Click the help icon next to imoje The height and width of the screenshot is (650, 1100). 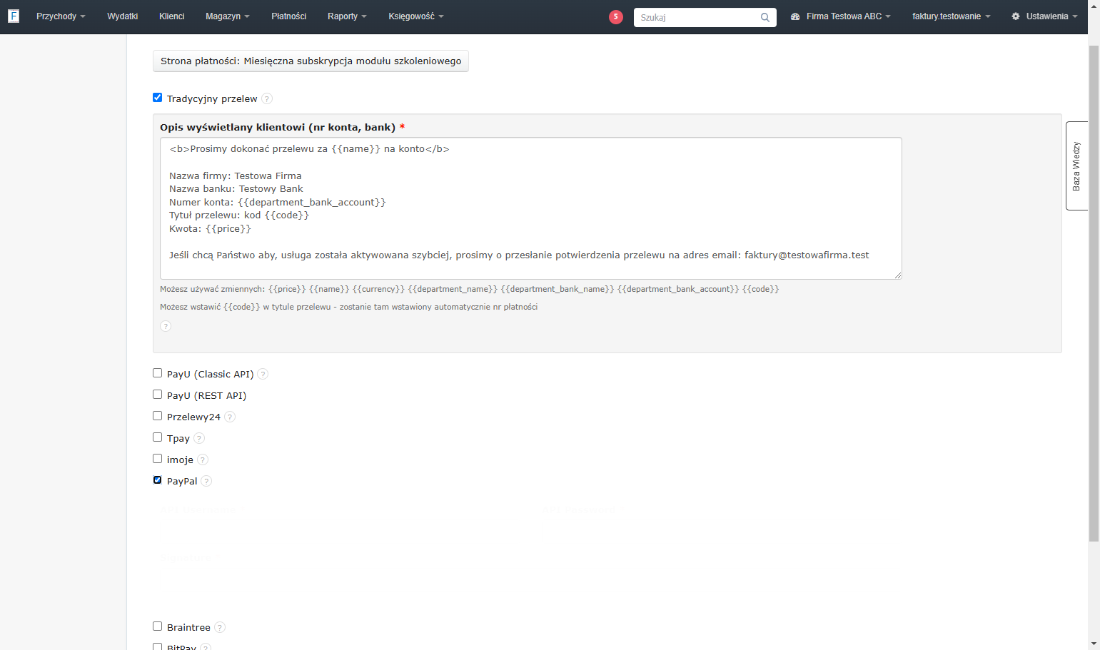203,459
